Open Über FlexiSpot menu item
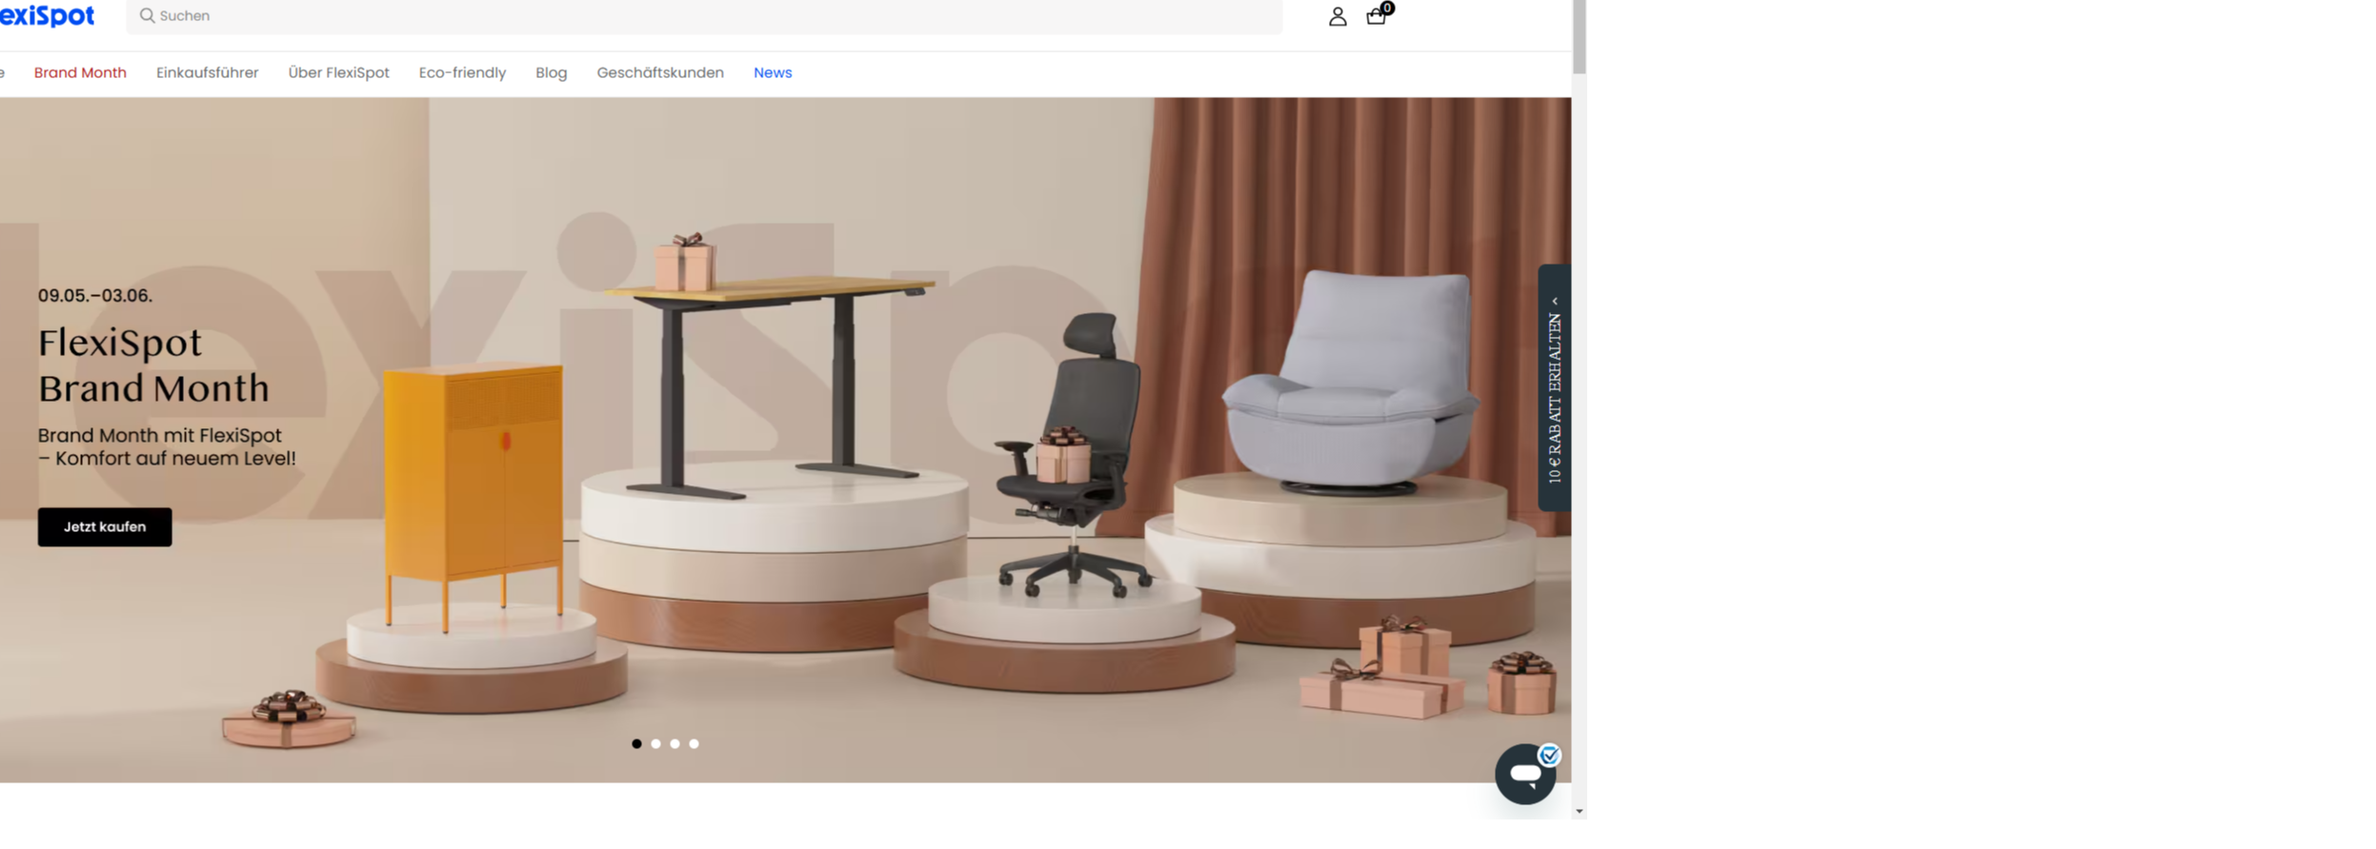2376x849 pixels. point(338,72)
